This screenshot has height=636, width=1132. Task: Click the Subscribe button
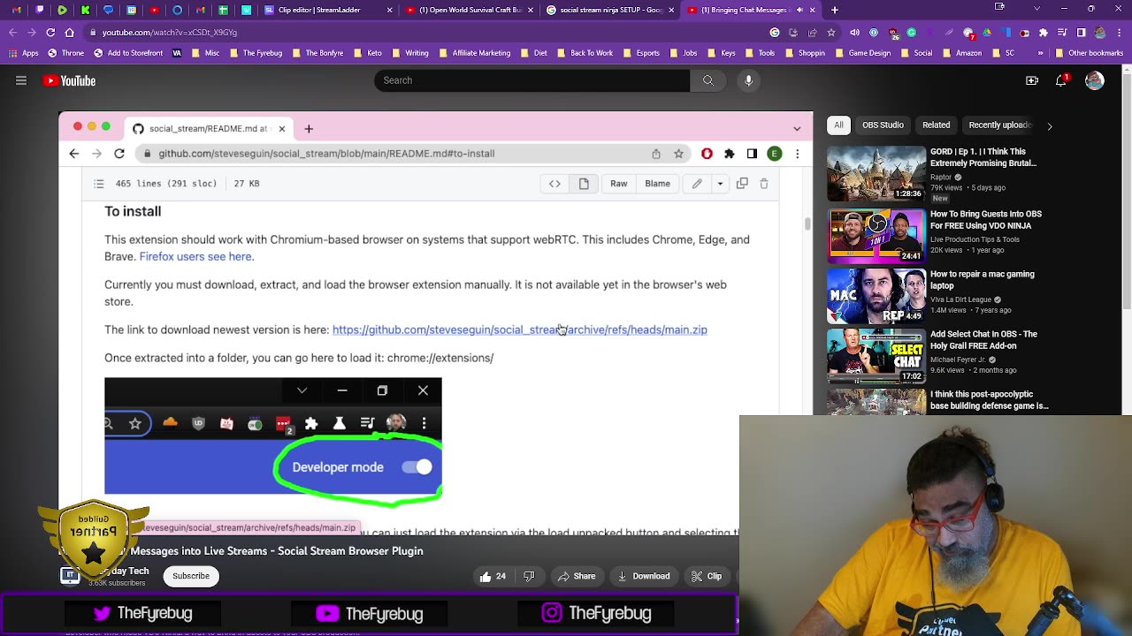191,576
